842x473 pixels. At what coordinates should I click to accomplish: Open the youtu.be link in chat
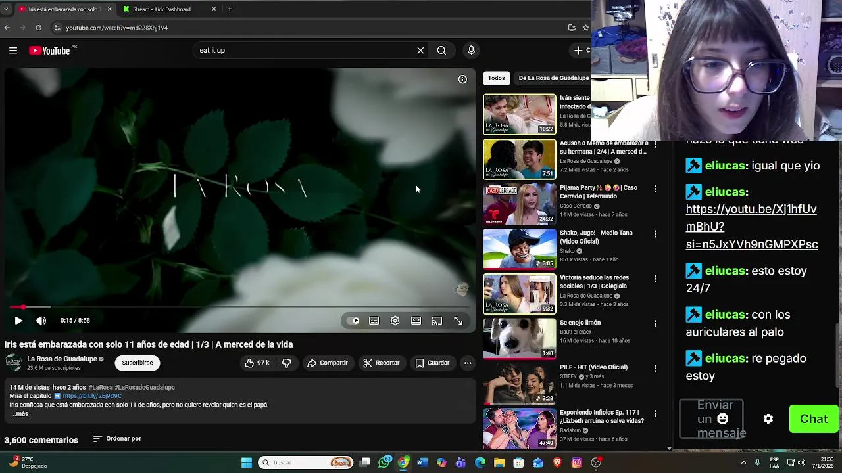(x=752, y=227)
